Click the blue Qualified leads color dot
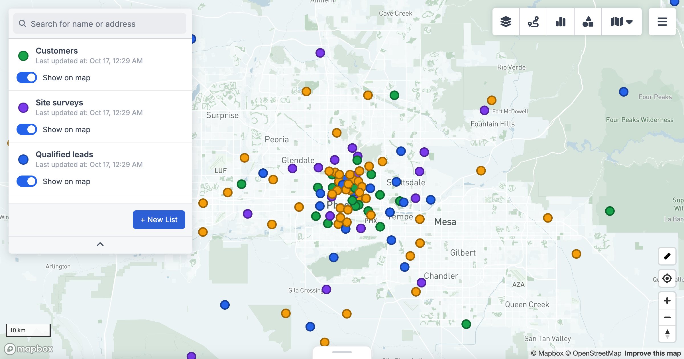 coord(23,159)
